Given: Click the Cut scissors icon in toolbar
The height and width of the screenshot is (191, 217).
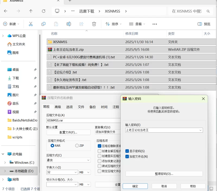Looking at the screenshot, I should click(31, 24).
